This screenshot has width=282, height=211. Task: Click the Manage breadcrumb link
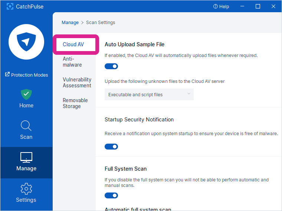(70, 23)
